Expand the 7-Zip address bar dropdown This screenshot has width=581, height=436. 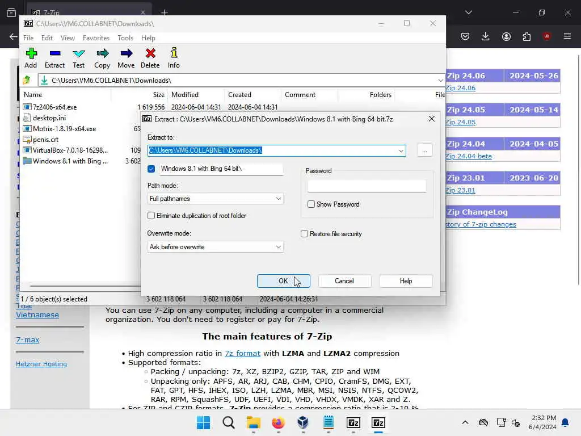440,81
